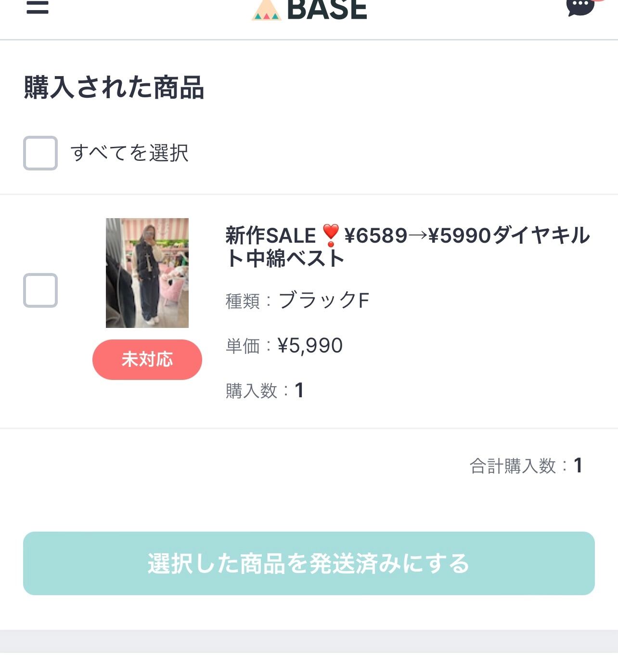The width and height of the screenshot is (618, 665).
Task: Click the 未対応 status badge
Action: [147, 360]
